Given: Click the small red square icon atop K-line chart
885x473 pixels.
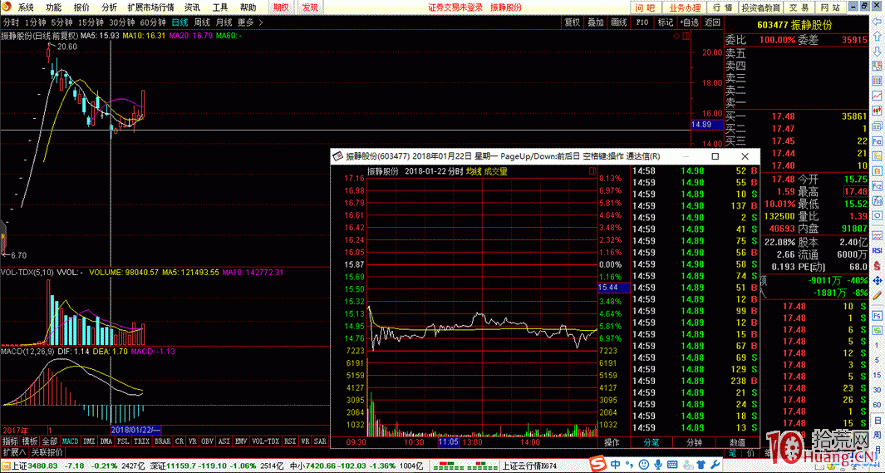Looking at the screenshot, I should pyautogui.click(x=686, y=36).
